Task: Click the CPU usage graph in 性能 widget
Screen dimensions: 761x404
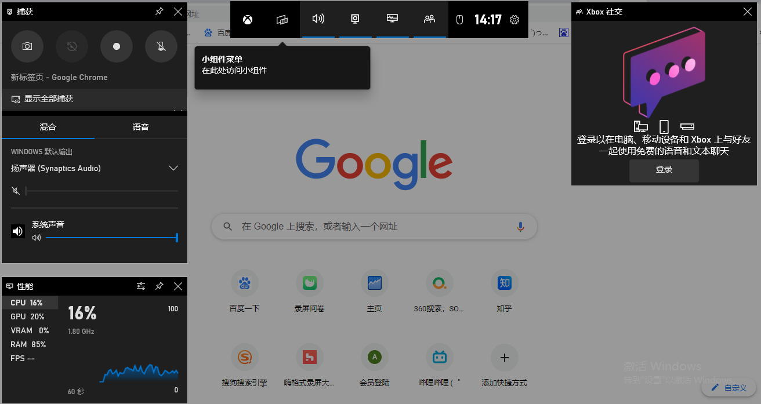Action: [139, 373]
